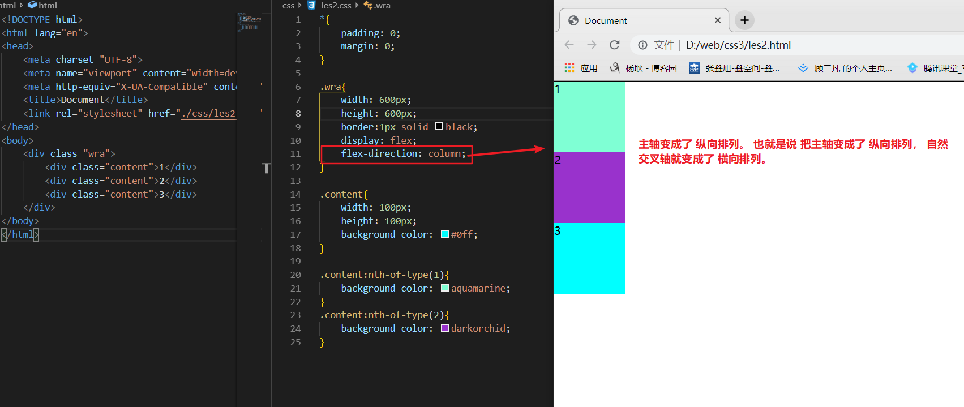Viewport: 964px width, 407px height.
Task: Click line number 11 in the CSS editor
Action: [295, 153]
